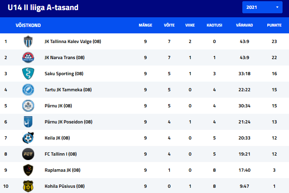Click the JK Tallinna Kalev Valge crest icon
This screenshot has height=193, width=289.
pyautogui.click(x=28, y=41)
